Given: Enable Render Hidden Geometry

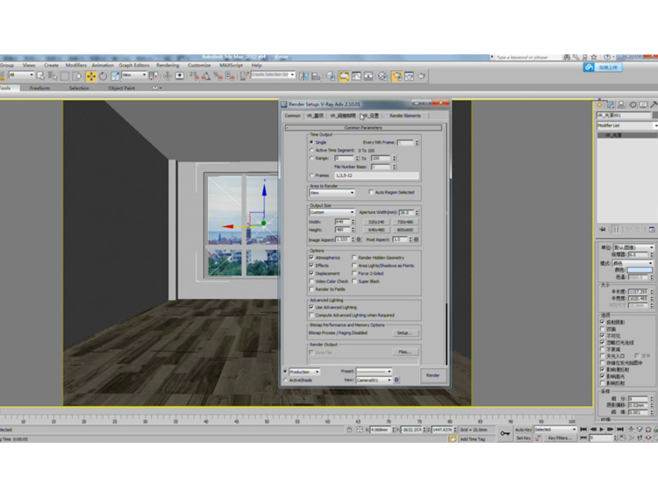Looking at the screenshot, I should [x=354, y=258].
